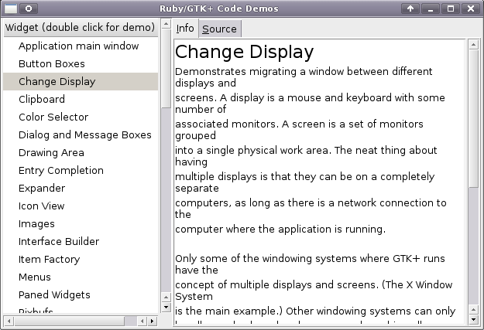Viewport: 484px width, 330px height.
Task: Select the Button Boxes demo
Action: (x=51, y=63)
